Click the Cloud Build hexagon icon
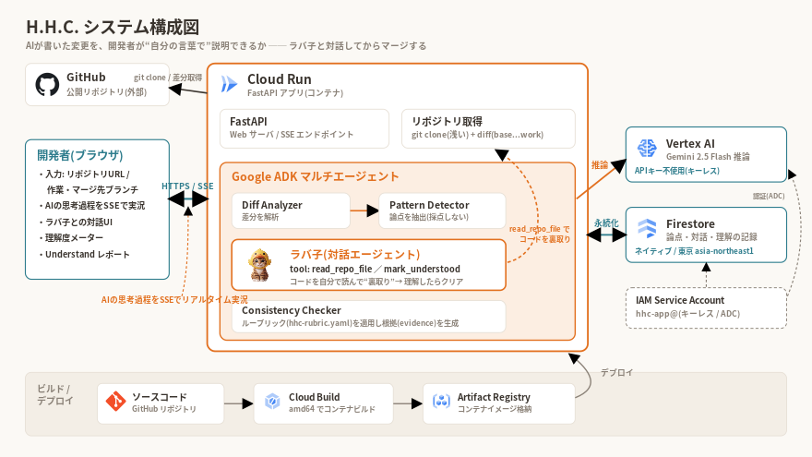Image resolution: width=812 pixels, height=457 pixels. (x=272, y=401)
